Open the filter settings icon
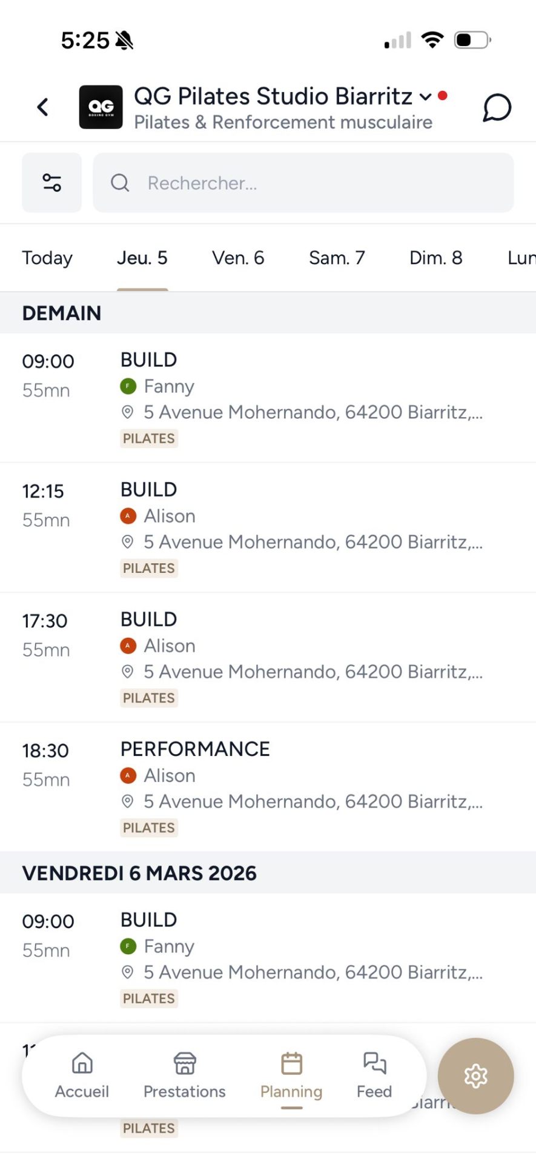The image size is (536, 1164). pyautogui.click(x=52, y=182)
